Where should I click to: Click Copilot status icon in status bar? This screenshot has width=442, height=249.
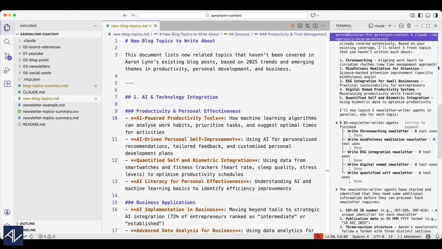tap(428, 236)
